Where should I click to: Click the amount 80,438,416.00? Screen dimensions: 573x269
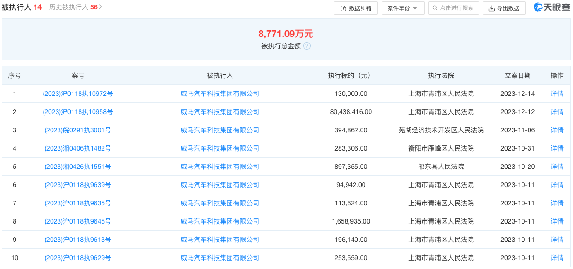coord(351,112)
